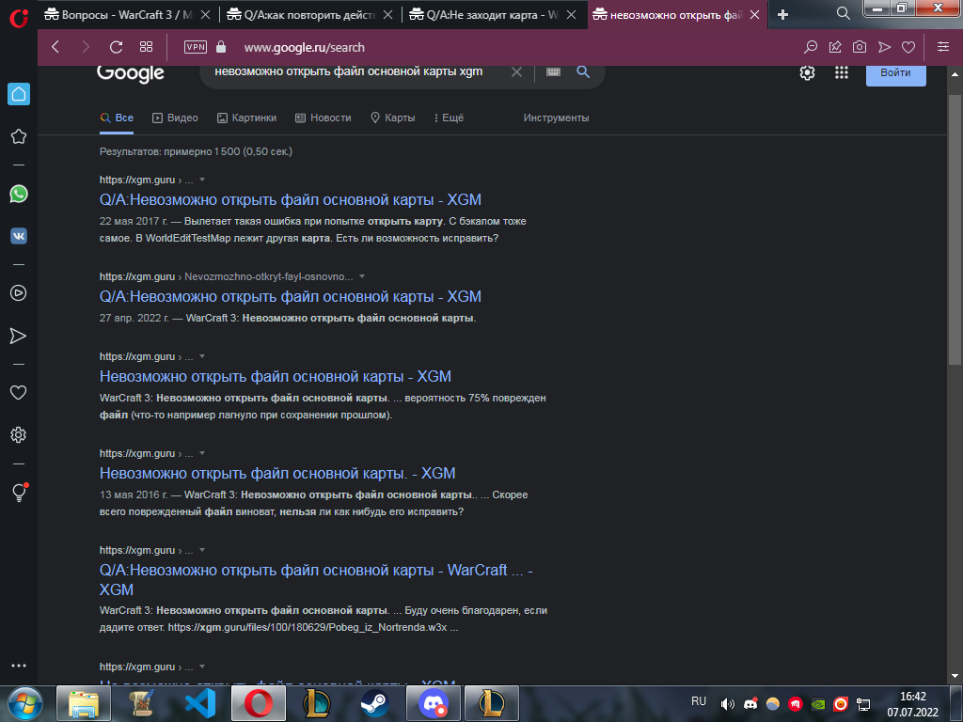Open the Easy Setup sliders icon

943,47
